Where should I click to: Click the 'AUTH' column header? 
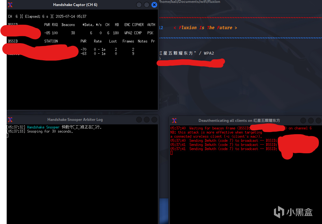click(151, 25)
